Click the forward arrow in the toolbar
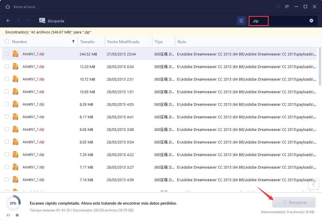The height and width of the screenshot is (220, 322). pyautogui.click(x=18, y=21)
